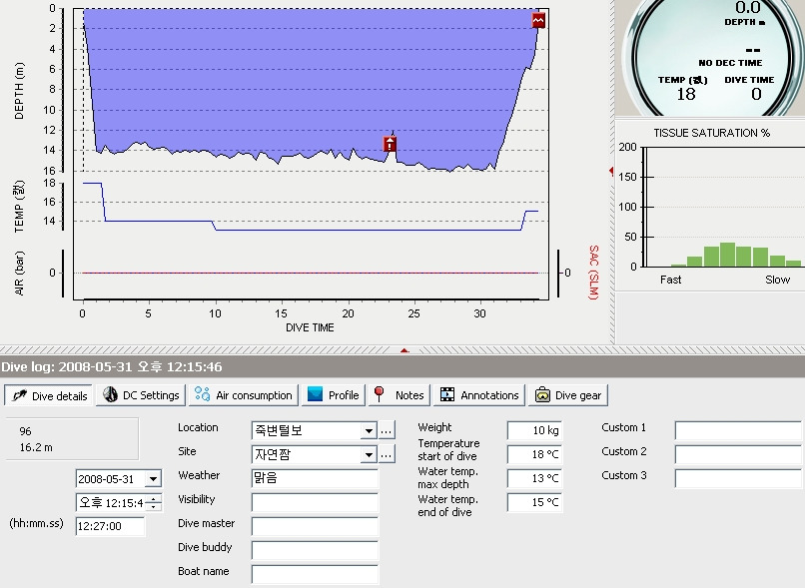The height and width of the screenshot is (588, 805).
Task: Switch to the Annotations tab
Action: click(479, 395)
